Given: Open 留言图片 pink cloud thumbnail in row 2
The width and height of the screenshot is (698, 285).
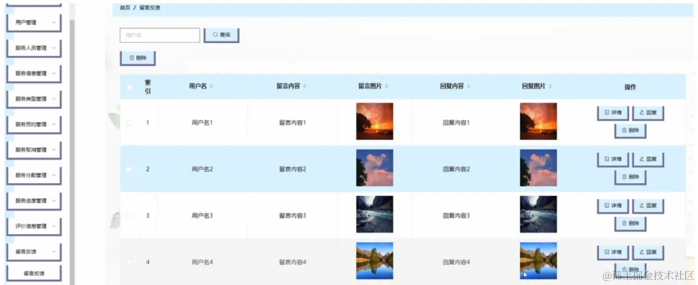Looking at the screenshot, I should [374, 168].
